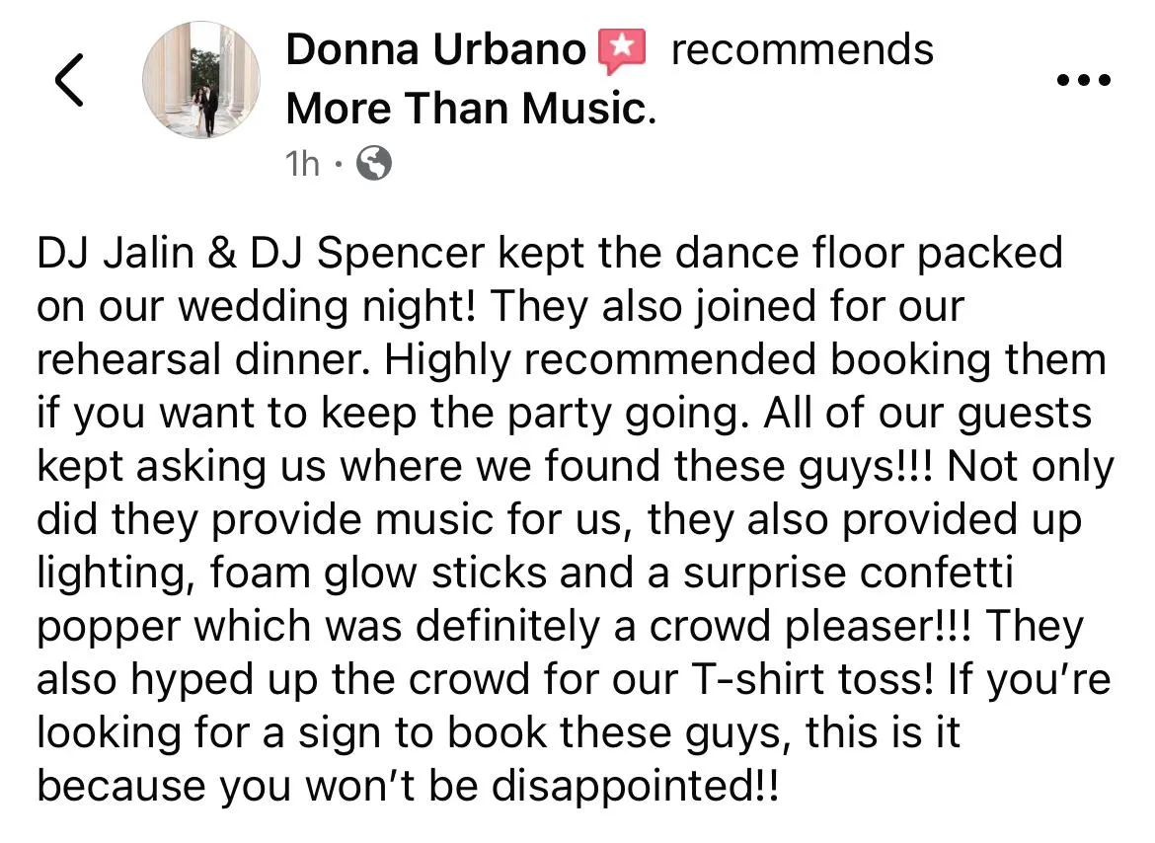Click the final word disappointed!!
This screenshot has height=843, width=1155.
(x=634, y=786)
